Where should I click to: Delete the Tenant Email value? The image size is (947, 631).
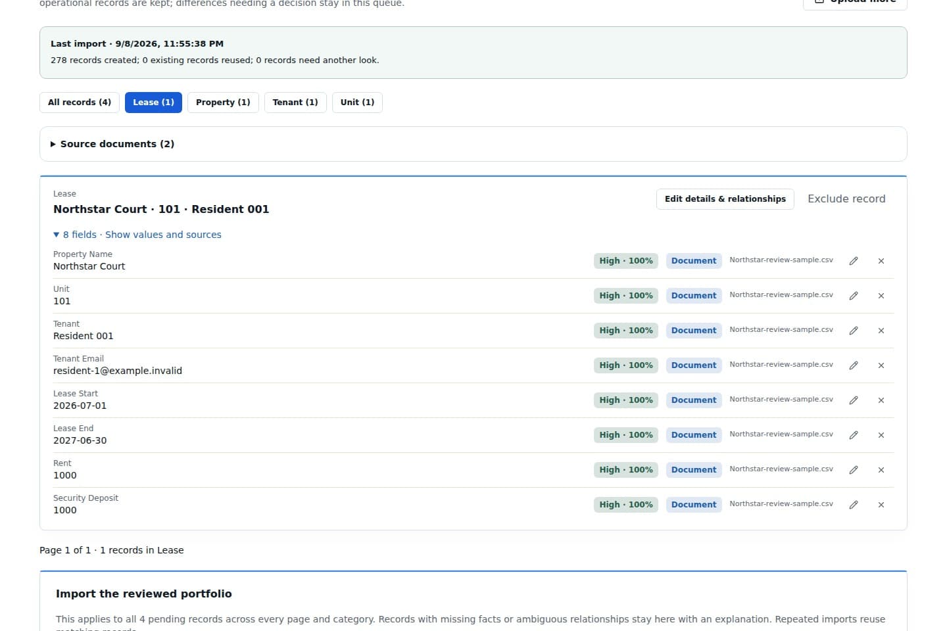pos(881,365)
